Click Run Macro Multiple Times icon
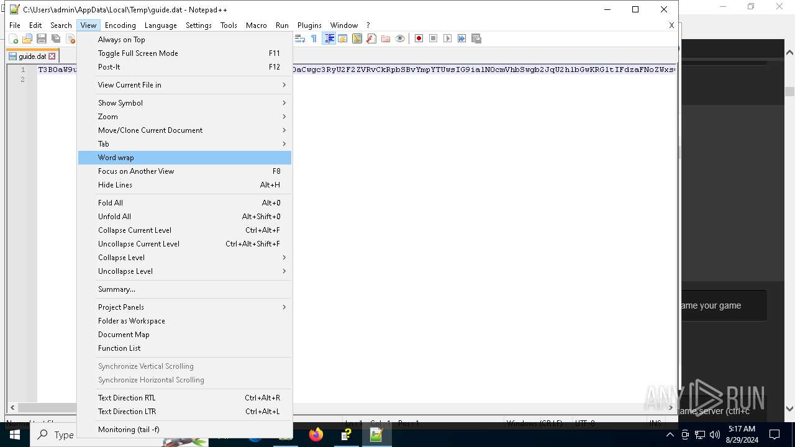The image size is (795, 447). click(461, 38)
